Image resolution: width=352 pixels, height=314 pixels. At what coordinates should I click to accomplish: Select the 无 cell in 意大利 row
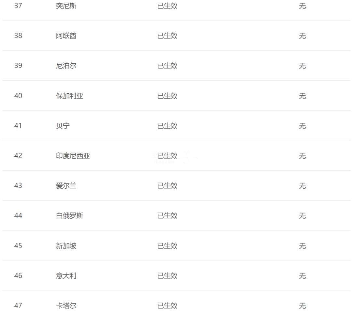tap(302, 275)
